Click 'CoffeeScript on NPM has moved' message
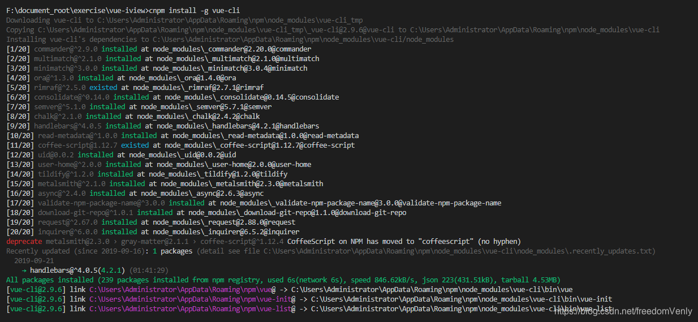 (404, 241)
